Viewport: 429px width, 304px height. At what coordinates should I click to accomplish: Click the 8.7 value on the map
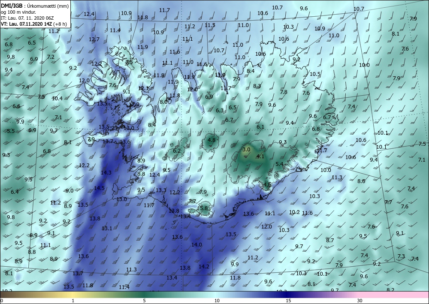coord(330,240)
